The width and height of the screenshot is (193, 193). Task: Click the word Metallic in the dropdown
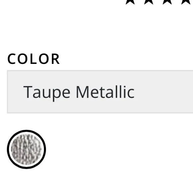coord(105,92)
